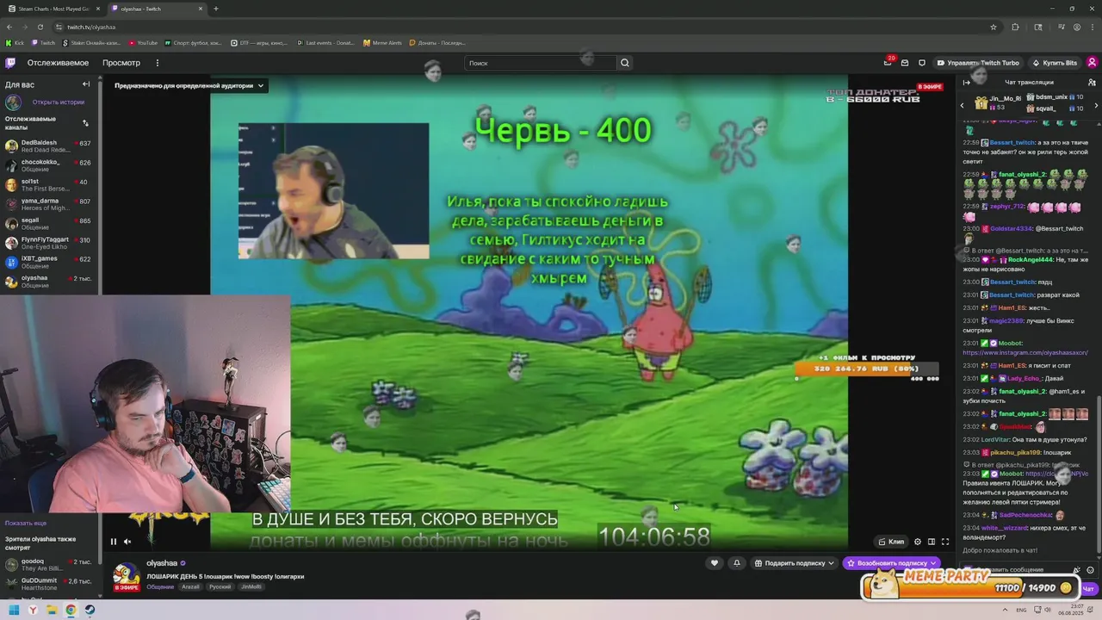This screenshot has width=1102, height=620.
Task: Open Steam from the taskbar
Action: 90,611
